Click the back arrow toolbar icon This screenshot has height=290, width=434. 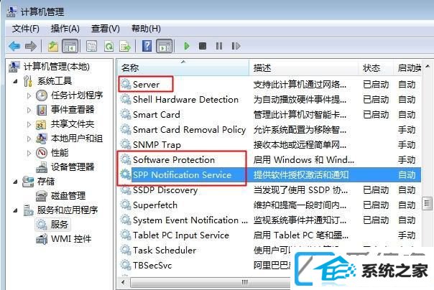[x=14, y=46]
